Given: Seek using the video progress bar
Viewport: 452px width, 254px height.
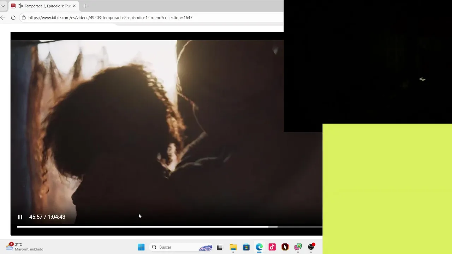Looking at the screenshot, I should tap(169, 227).
